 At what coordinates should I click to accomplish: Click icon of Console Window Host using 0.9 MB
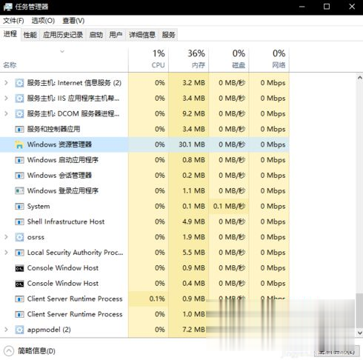(19, 268)
